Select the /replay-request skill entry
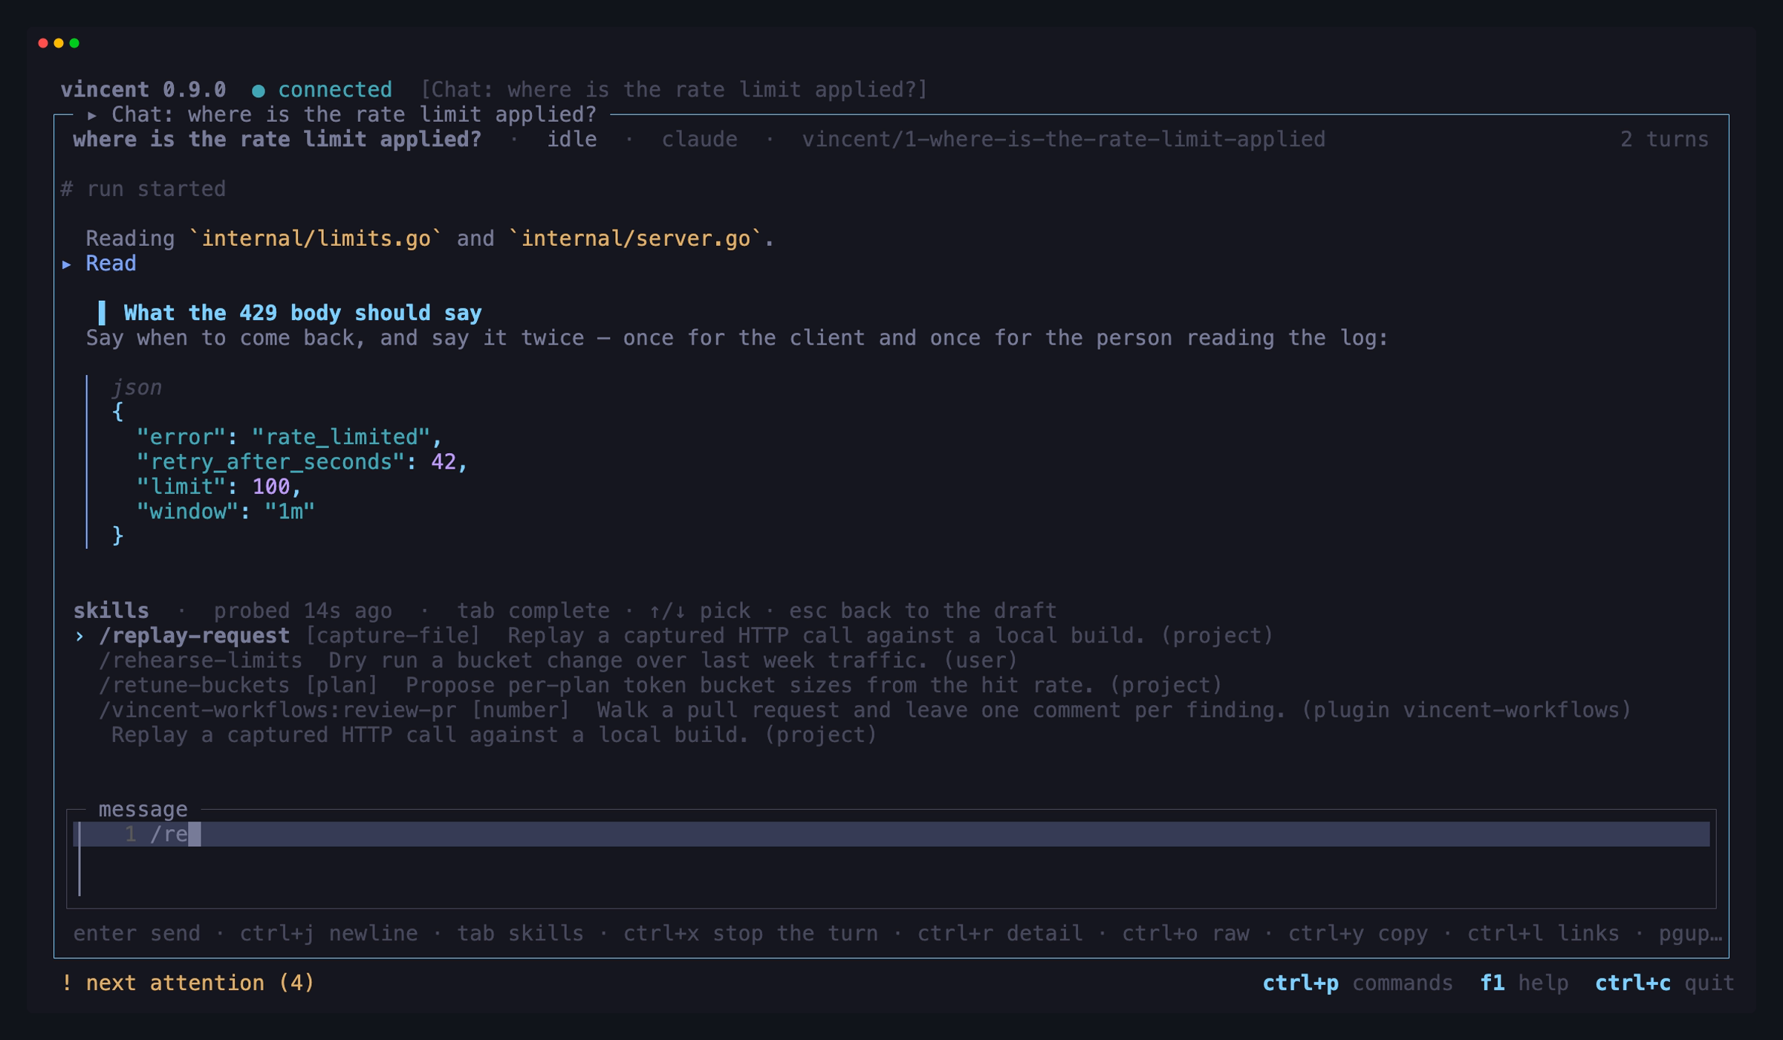Image resolution: width=1783 pixels, height=1040 pixels. click(674, 636)
